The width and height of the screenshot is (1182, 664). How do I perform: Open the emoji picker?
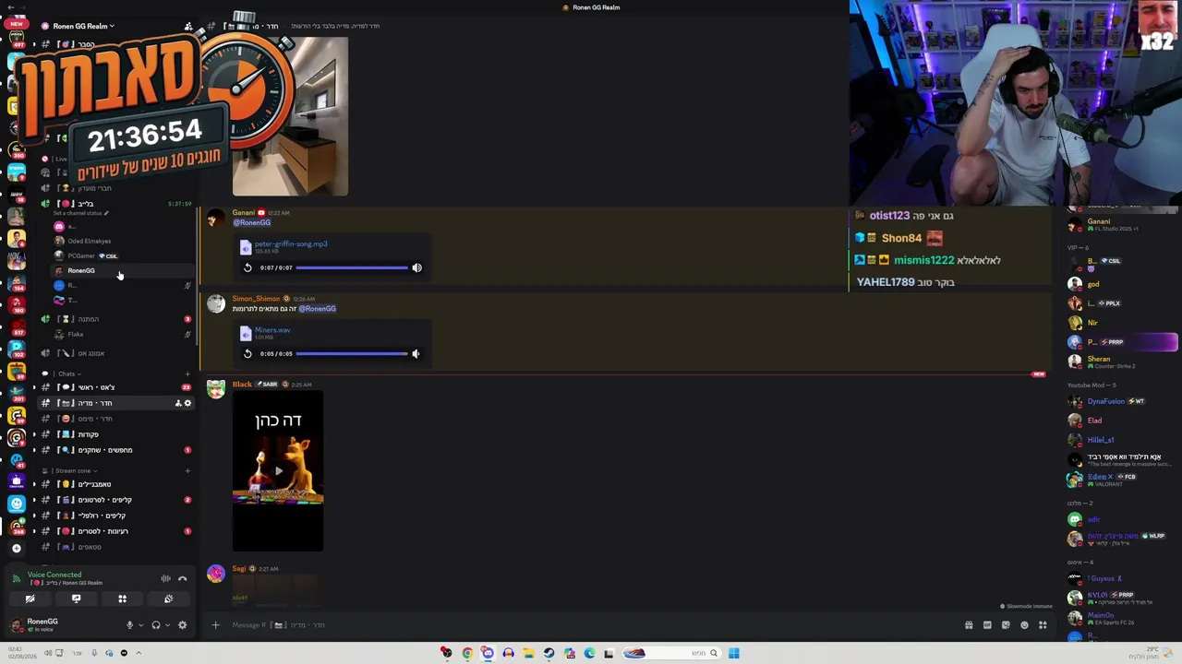(1024, 625)
